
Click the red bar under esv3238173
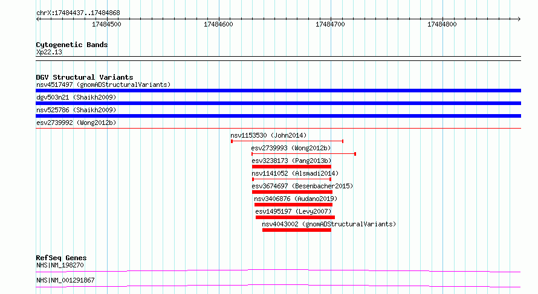click(x=291, y=167)
